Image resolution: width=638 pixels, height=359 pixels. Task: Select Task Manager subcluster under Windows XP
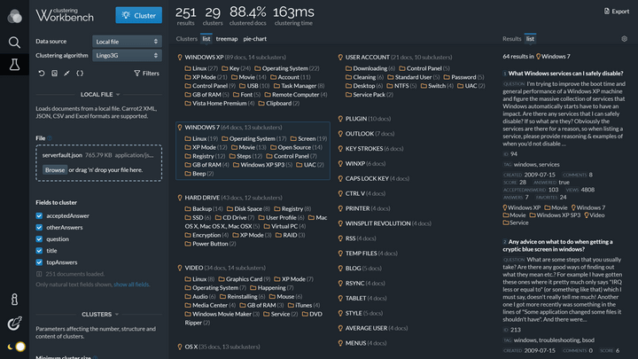[x=300, y=86]
